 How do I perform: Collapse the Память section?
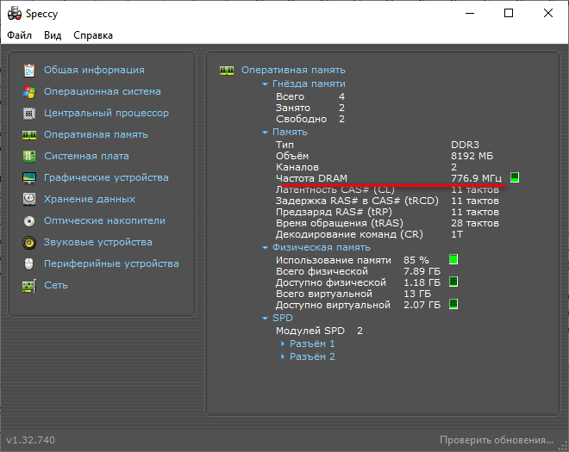(x=265, y=133)
